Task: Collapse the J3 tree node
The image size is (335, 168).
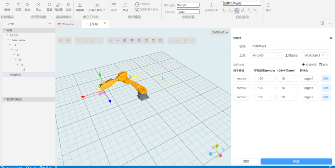Action: pyautogui.click(x=14, y=55)
